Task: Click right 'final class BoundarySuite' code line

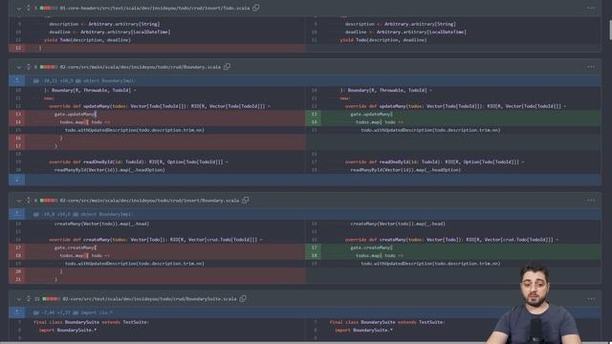Action: point(387,322)
